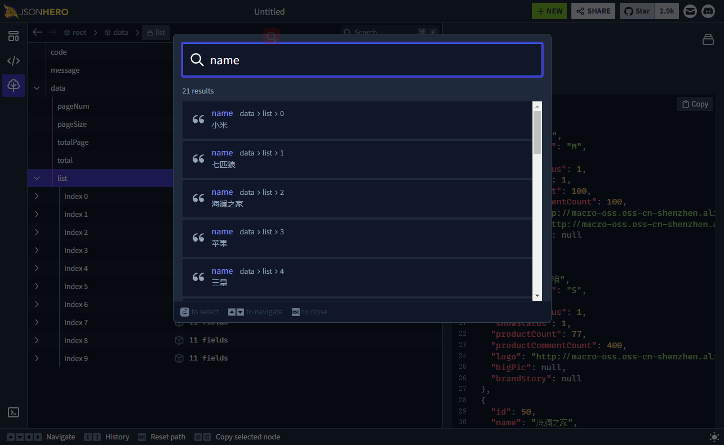The height and width of the screenshot is (445, 724).
Task: Click the list breadcrumb
Action: [156, 33]
